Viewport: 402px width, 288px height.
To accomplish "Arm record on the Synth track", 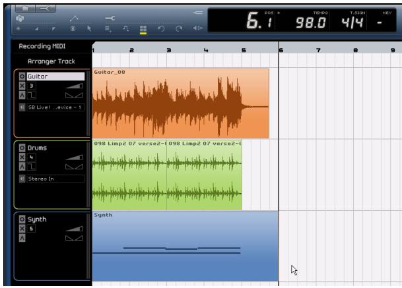I will tap(22, 219).
